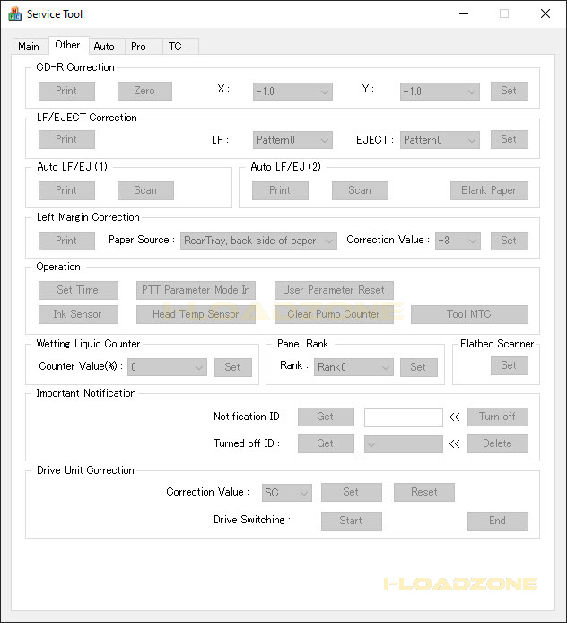The width and height of the screenshot is (567, 623).
Task: Click the Set Time button
Action: pos(78,290)
